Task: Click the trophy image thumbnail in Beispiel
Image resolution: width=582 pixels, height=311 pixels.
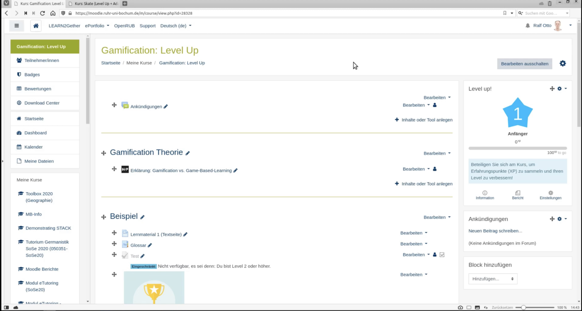Action: [154, 288]
